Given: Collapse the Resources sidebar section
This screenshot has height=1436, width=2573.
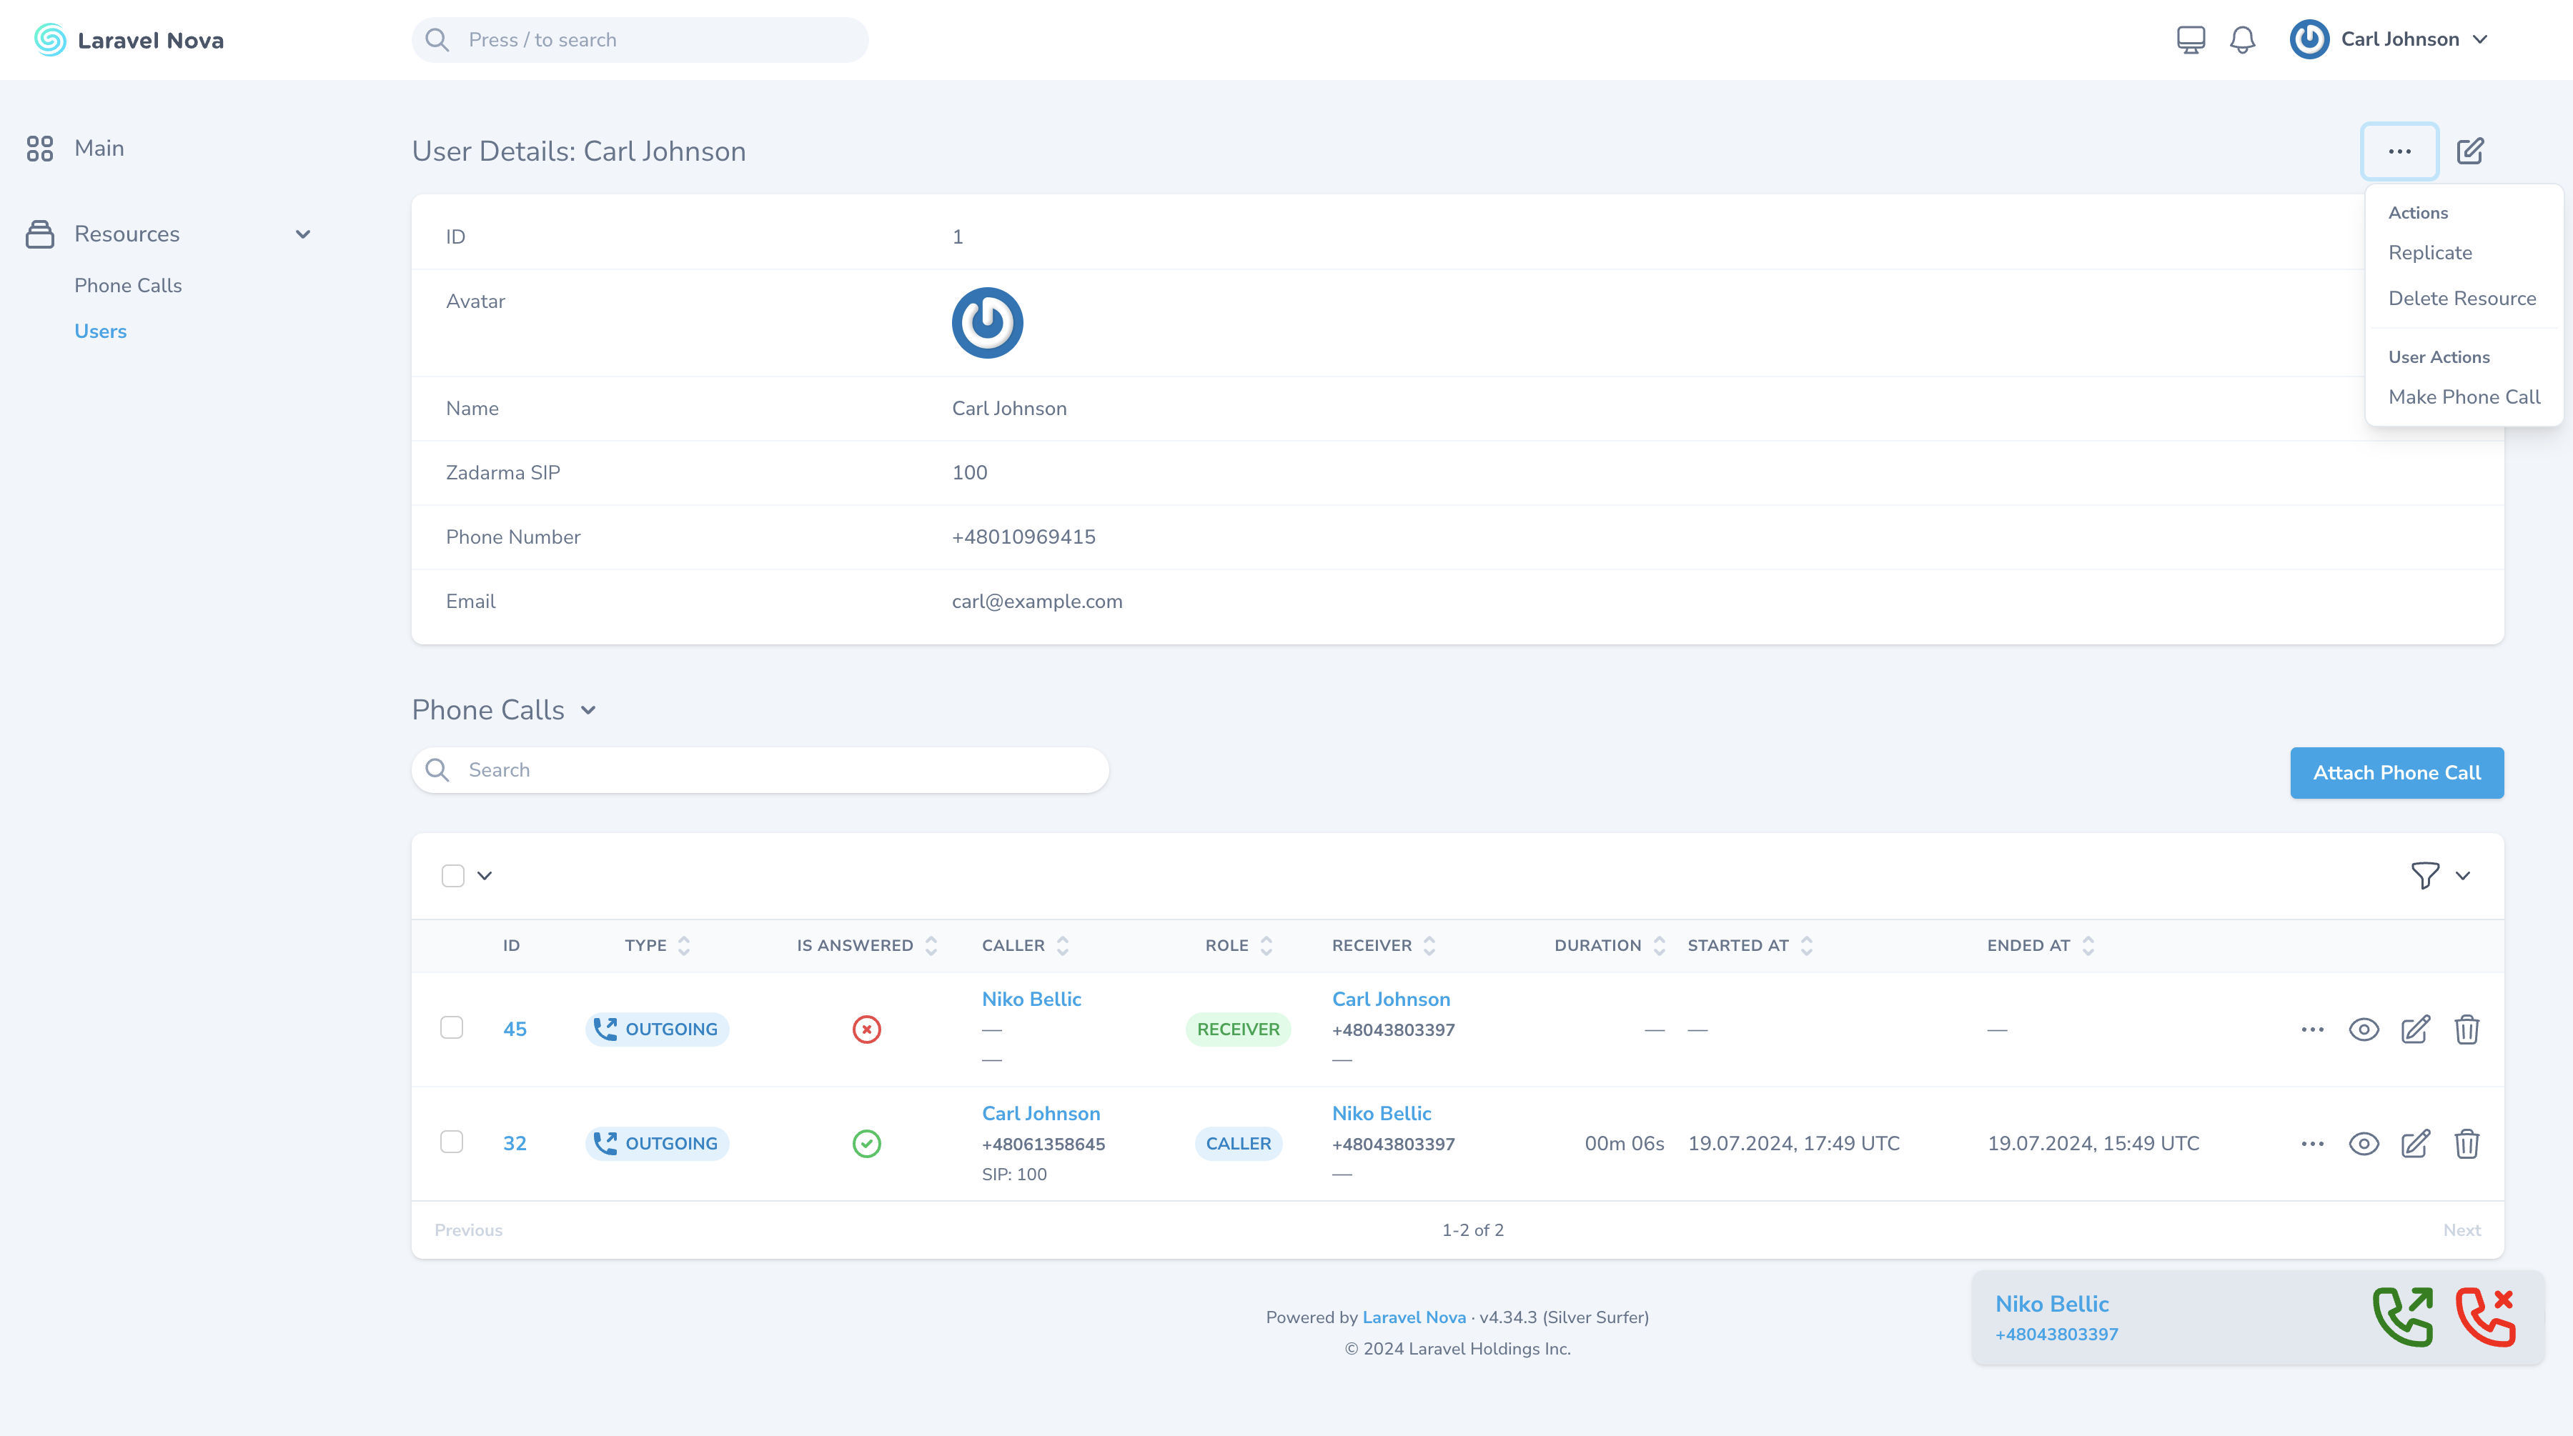Looking at the screenshot, I should point(302,234).
